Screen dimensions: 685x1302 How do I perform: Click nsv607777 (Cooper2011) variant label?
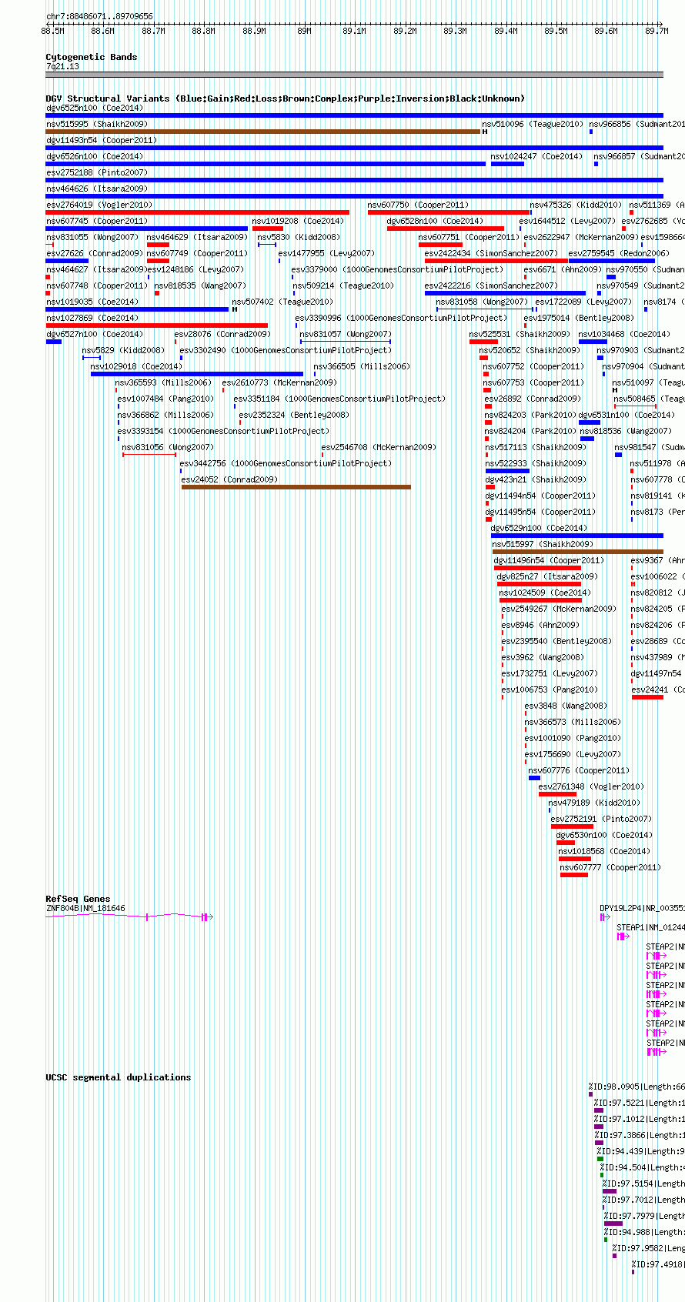(x=610, y=867)
